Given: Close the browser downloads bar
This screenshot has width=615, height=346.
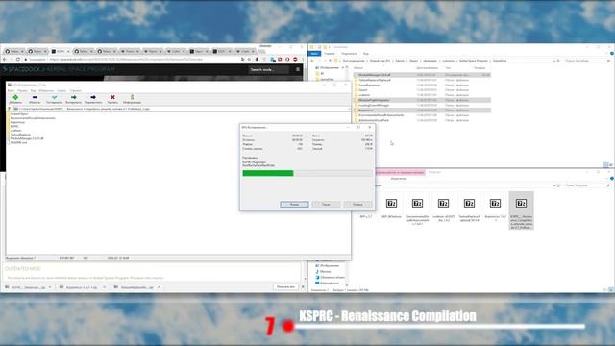Looking at the screenshot, I should coord(303,286).
